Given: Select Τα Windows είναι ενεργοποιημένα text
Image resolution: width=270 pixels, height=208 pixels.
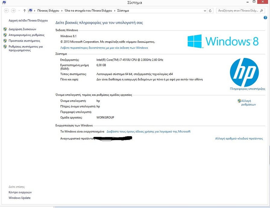Looking at the screenshot, I should pyautogui.click(x=82, y=131).
